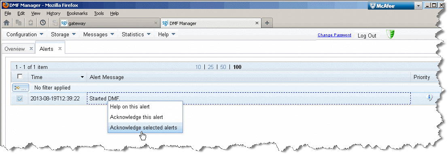The height and width of the screenshot is (154, 448).
Task: Click the Change Password link
Action: click(334, 35)
